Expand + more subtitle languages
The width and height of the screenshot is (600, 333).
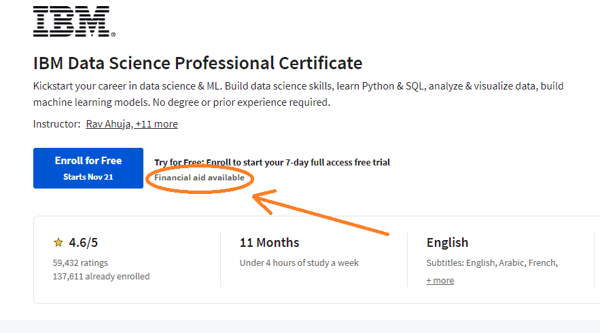click(x=440, y=280)
